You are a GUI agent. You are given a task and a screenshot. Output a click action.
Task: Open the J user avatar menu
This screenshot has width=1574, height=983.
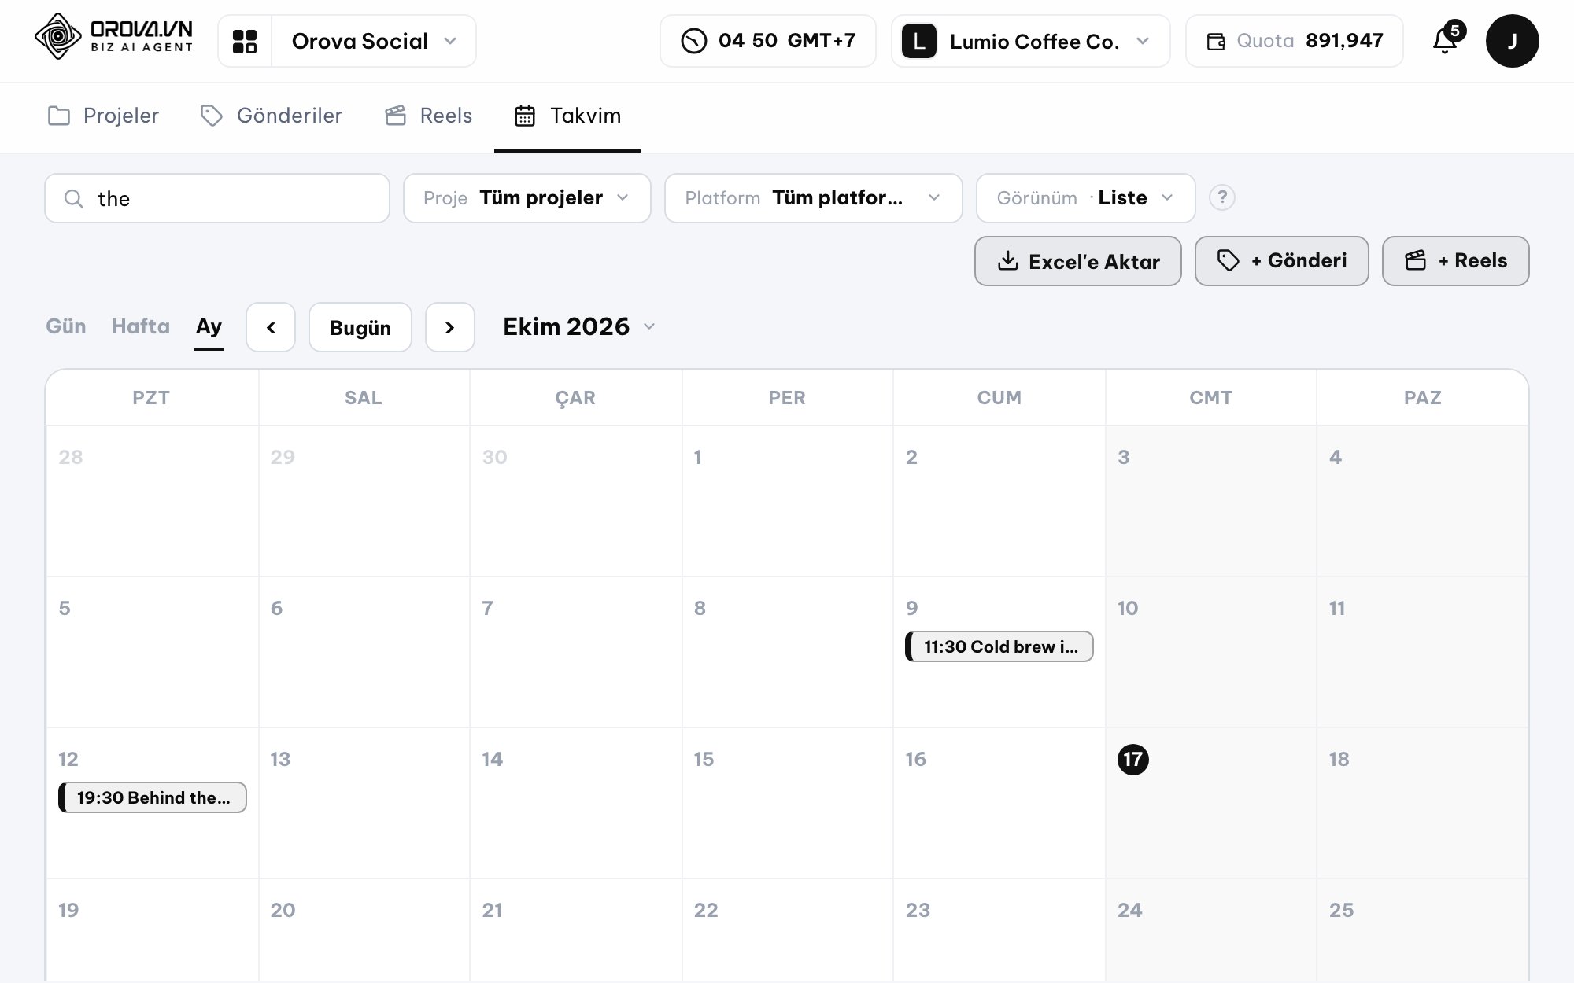[1512, 41]
